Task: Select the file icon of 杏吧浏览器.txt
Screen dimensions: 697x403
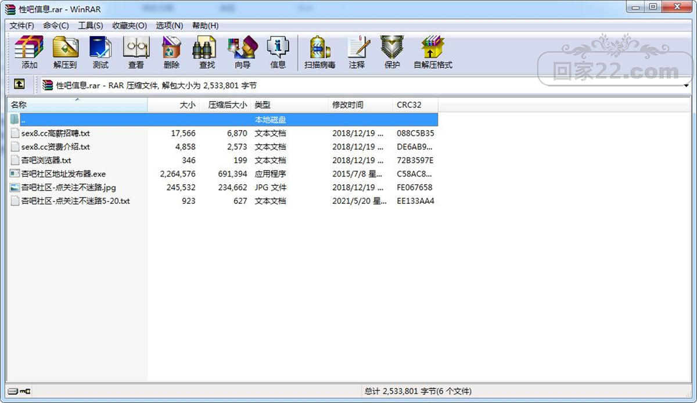Action: (15, 160)
